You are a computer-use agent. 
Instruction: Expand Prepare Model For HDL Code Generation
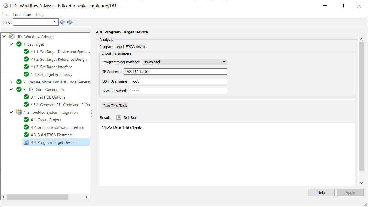[11, 82]
